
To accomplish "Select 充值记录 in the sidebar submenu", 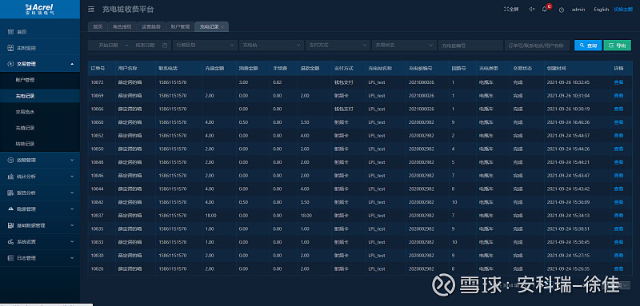I will pyautogui.click(x=40, y=128).
